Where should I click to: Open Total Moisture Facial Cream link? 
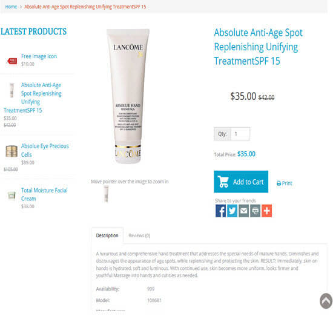44,194
